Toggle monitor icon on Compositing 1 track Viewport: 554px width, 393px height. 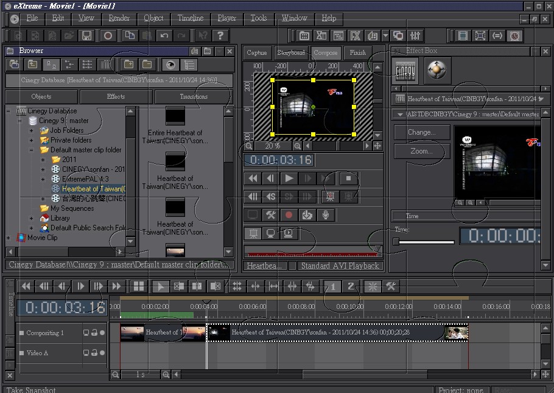click(x=86, y=333)
